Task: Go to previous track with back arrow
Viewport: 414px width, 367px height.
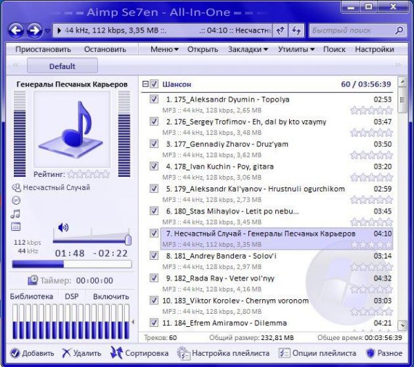Action: coord(17,30)
